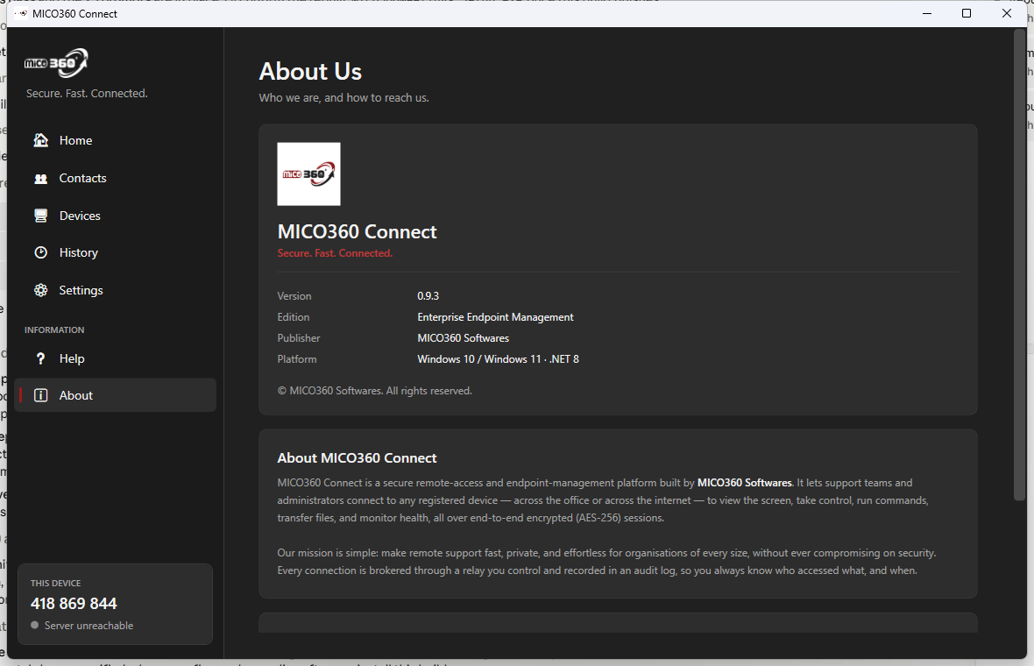Screen dimensions: 1034x666
Task: Click the Settings gear icon
Action: click(x=41, y=290)
